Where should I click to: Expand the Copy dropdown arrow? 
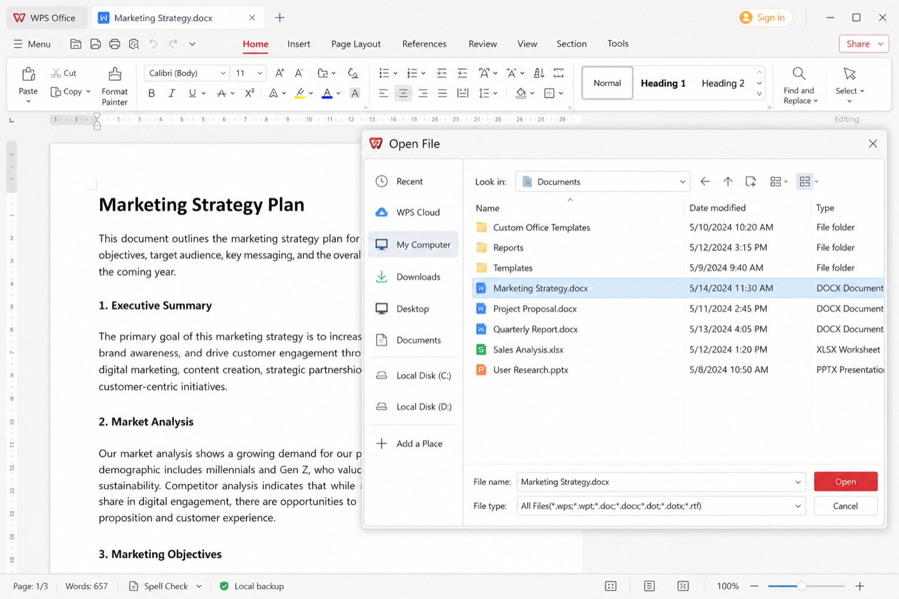[x=88, y=92]
